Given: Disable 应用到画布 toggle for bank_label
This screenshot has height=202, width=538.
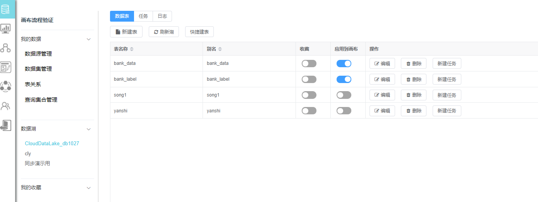Looking at the screenshot, I should pyautogui.click(x=344, y=79).
